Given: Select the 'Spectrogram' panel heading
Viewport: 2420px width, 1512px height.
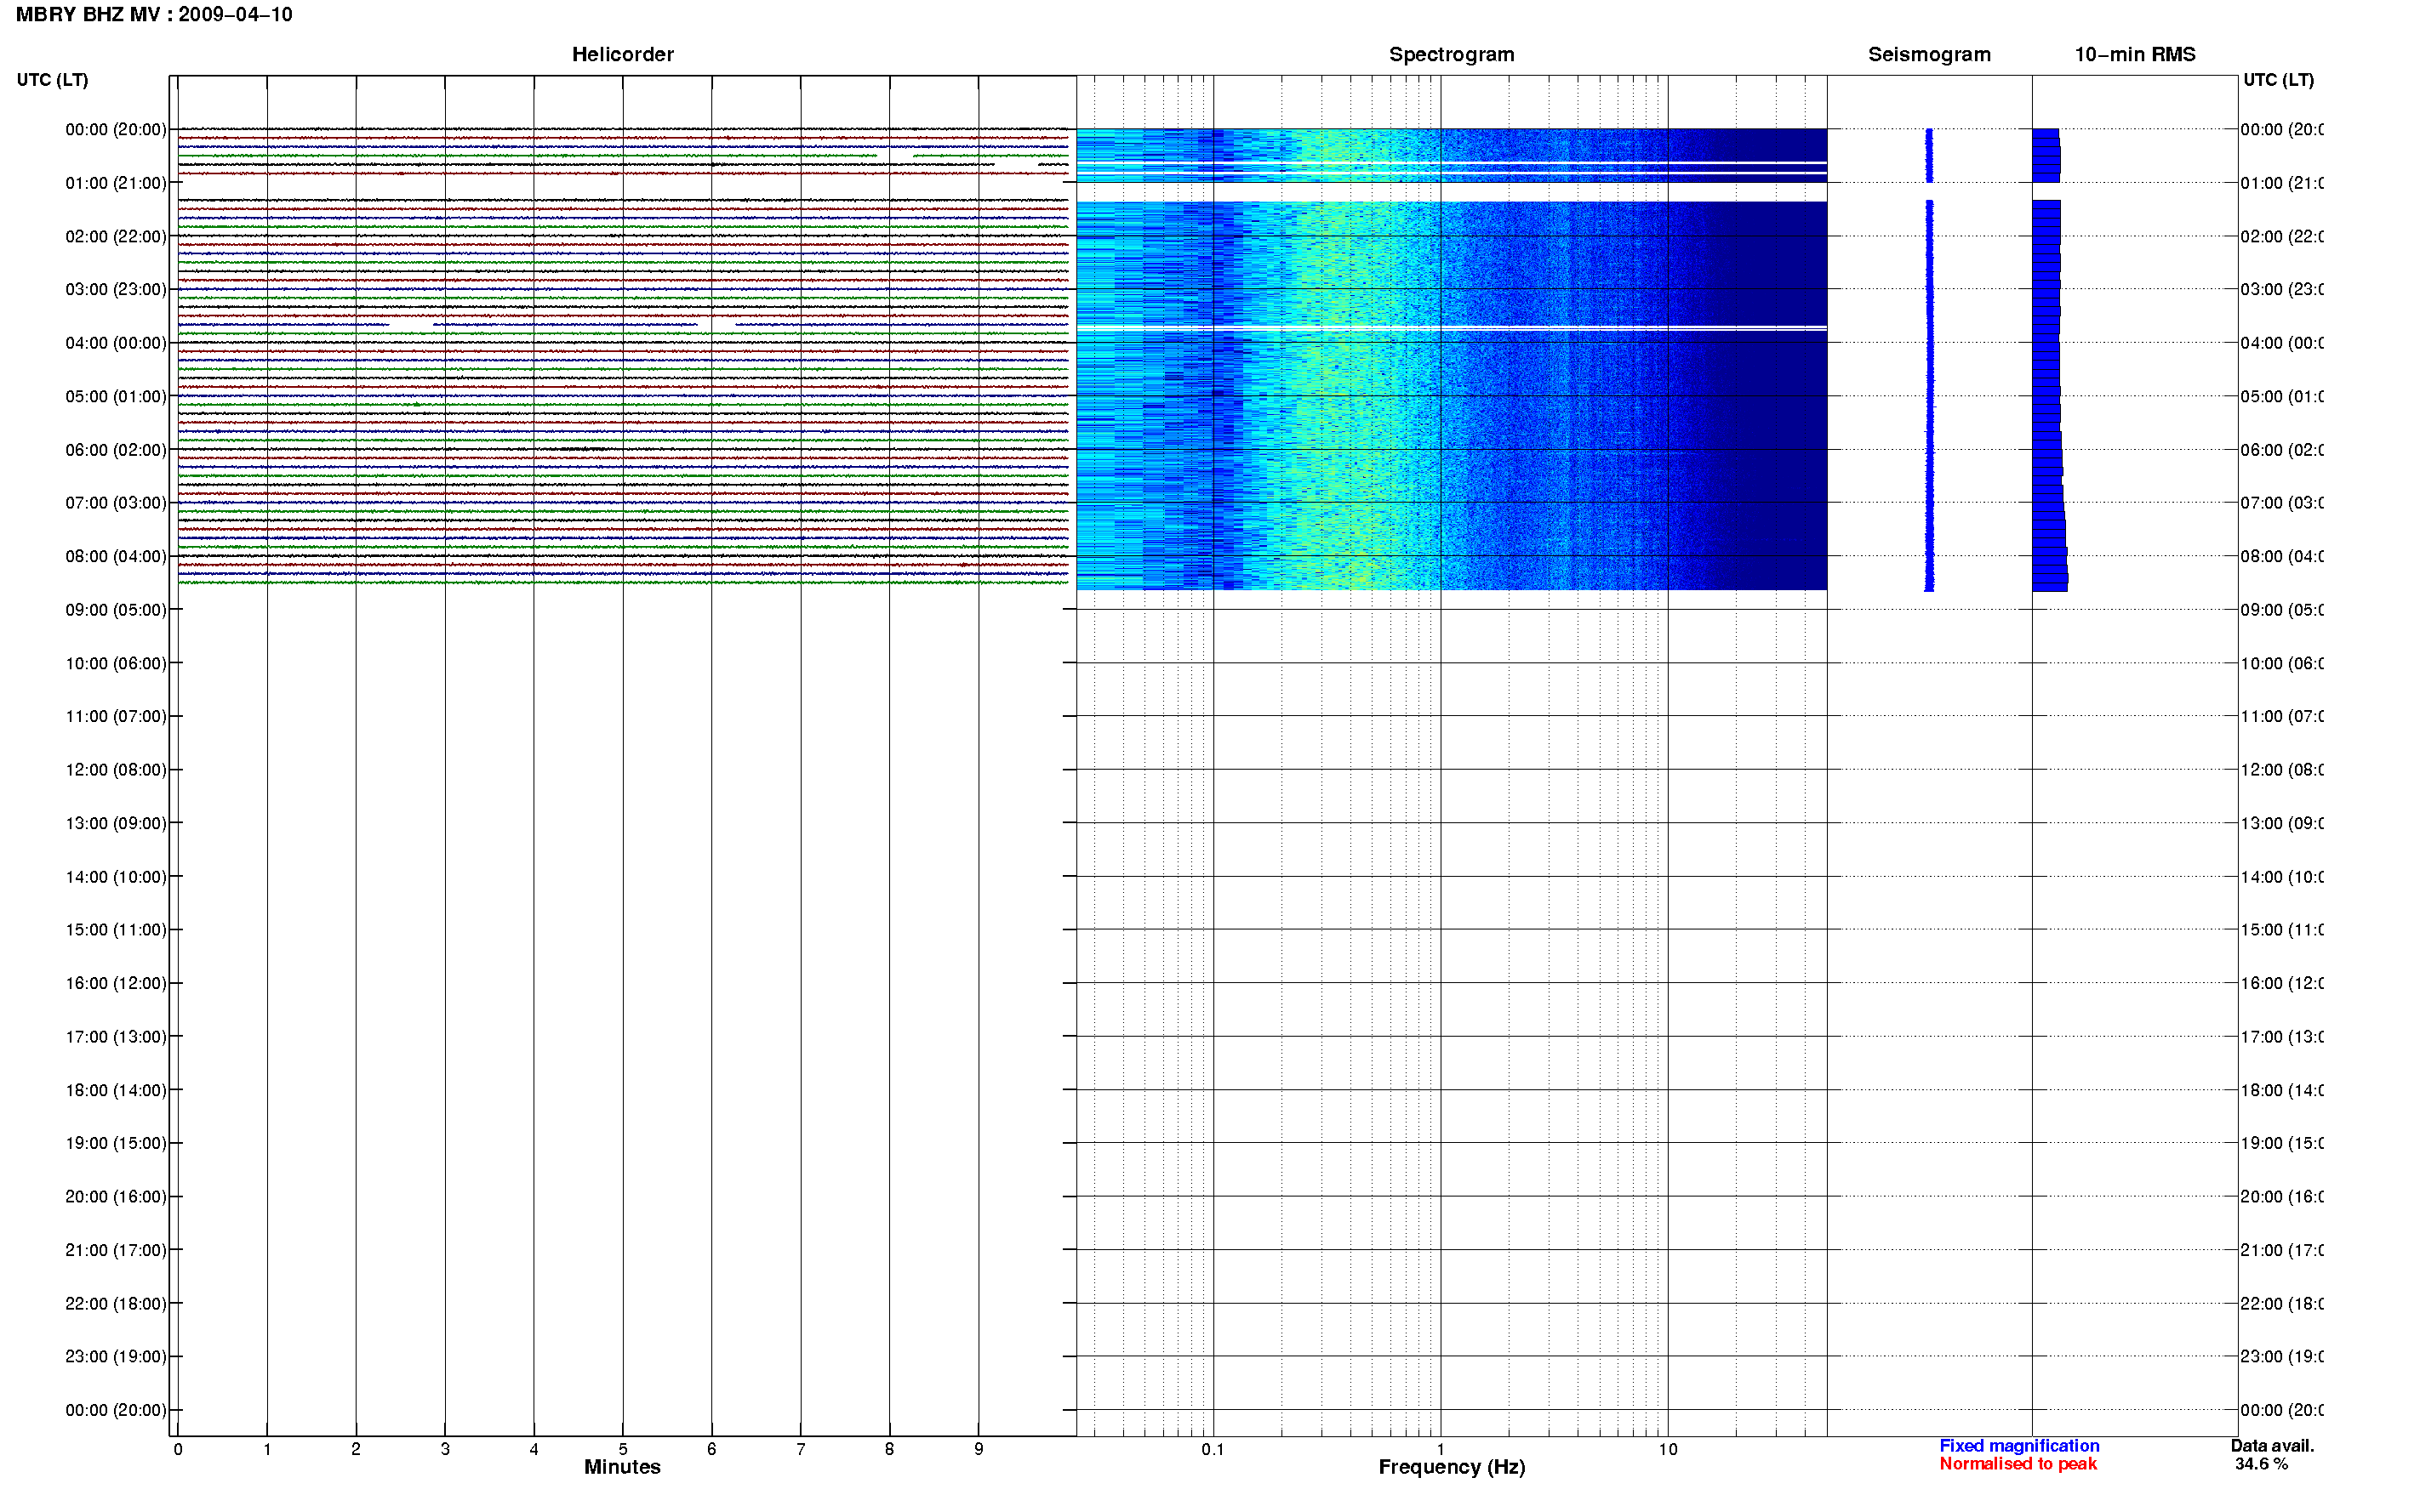Looking at the screenshot, I should pos(1451,55).
